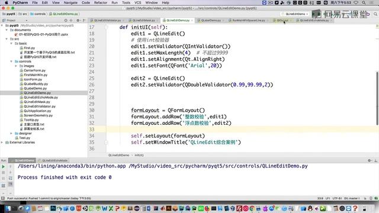Click the FileZilla icon in the Dock
This screenshot has width=379, height=213.
tap(239, 208)
